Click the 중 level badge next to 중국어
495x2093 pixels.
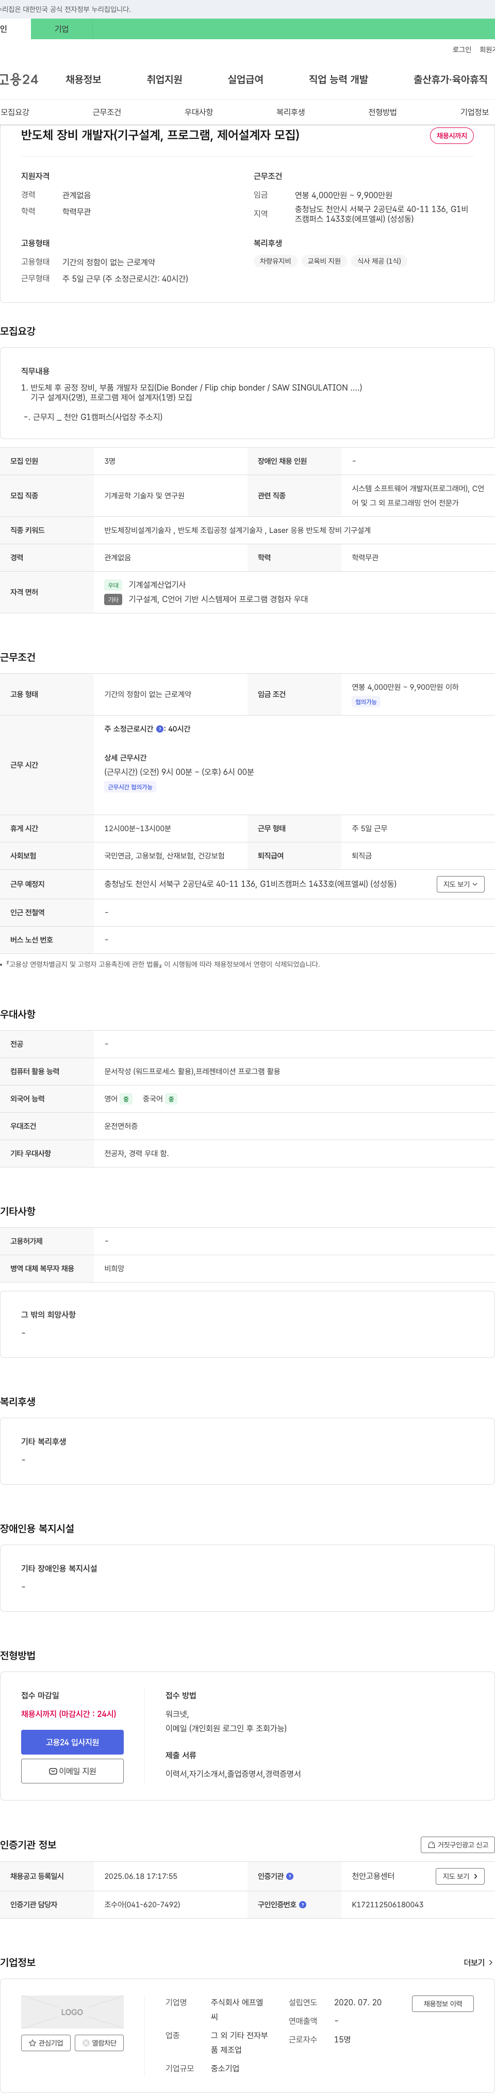click(171, 1099)
